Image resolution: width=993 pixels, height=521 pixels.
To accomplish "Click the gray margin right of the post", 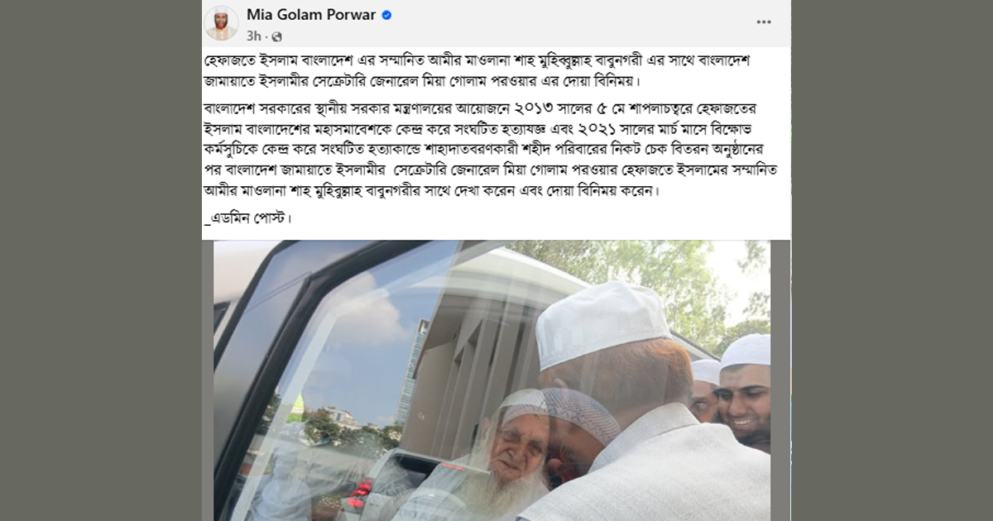I will [891, 260].
